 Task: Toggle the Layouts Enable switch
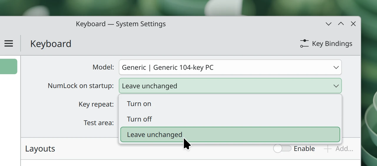(282, 149)
